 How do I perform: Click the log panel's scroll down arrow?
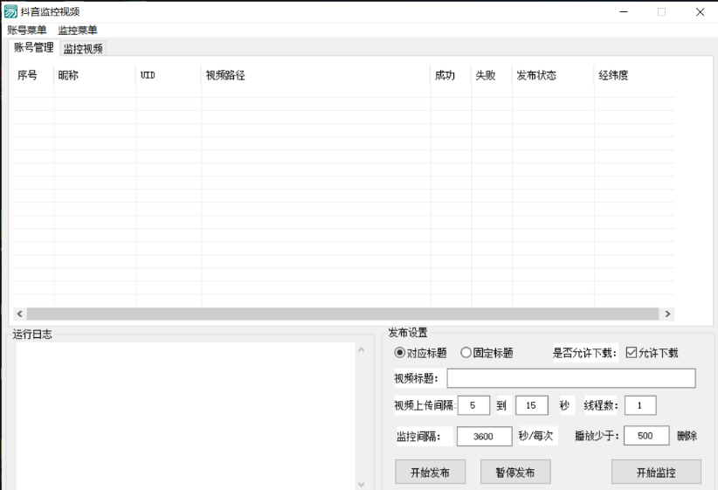pos(361,483)
